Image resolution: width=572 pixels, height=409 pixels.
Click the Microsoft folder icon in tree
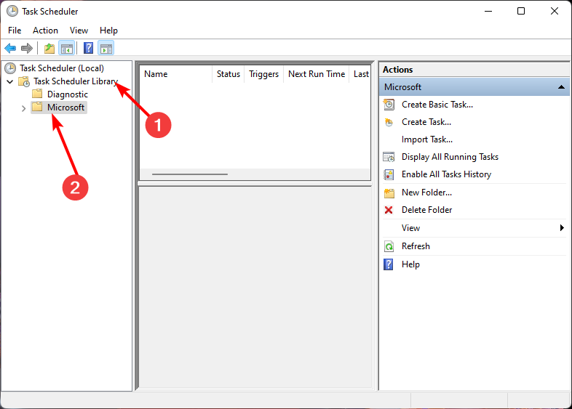(x=37, y=107)
